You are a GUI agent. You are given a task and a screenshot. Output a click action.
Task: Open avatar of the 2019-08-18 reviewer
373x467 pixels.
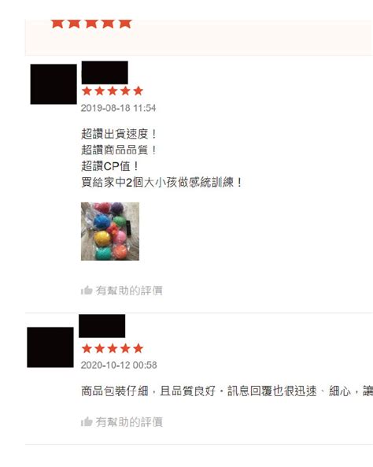pos(54,84)
